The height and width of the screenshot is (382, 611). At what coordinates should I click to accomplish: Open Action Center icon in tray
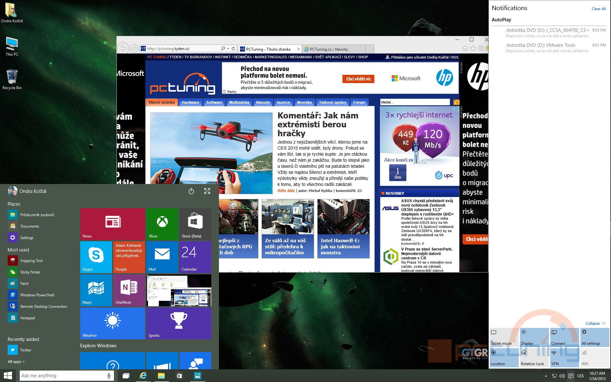point(571,376)
